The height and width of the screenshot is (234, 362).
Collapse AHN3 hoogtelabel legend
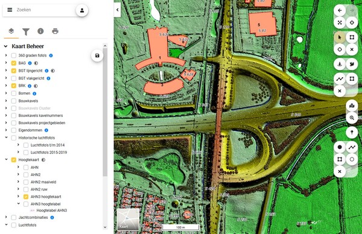[18, 204]
